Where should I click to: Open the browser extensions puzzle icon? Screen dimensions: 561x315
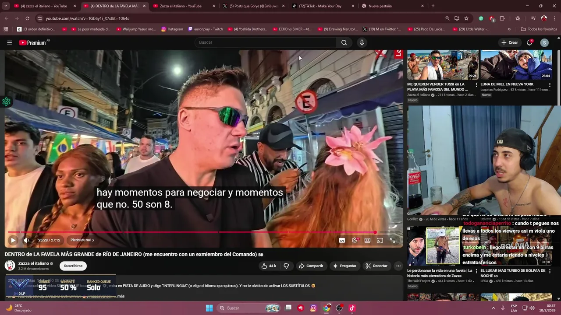(502, 18)
